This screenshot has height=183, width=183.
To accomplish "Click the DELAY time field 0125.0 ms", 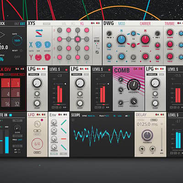I will point(147,124).
